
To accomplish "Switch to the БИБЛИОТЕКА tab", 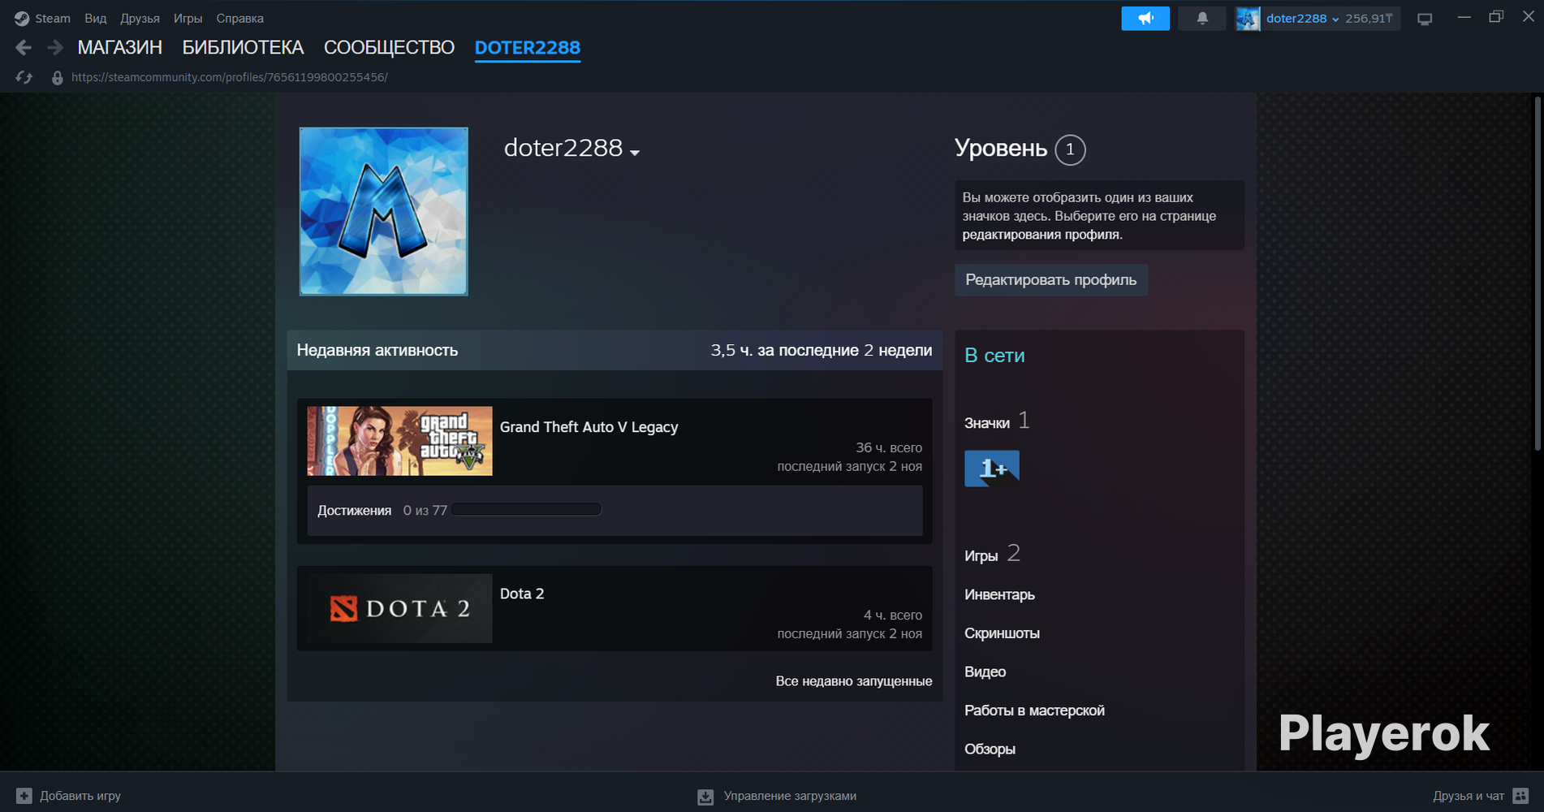I will click(x=243, y=48).
